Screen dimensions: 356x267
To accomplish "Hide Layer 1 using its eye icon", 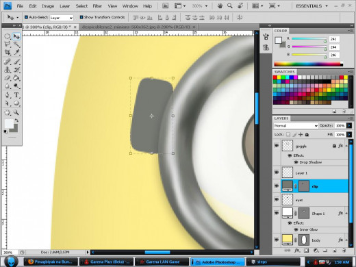I will pos(277,173).
